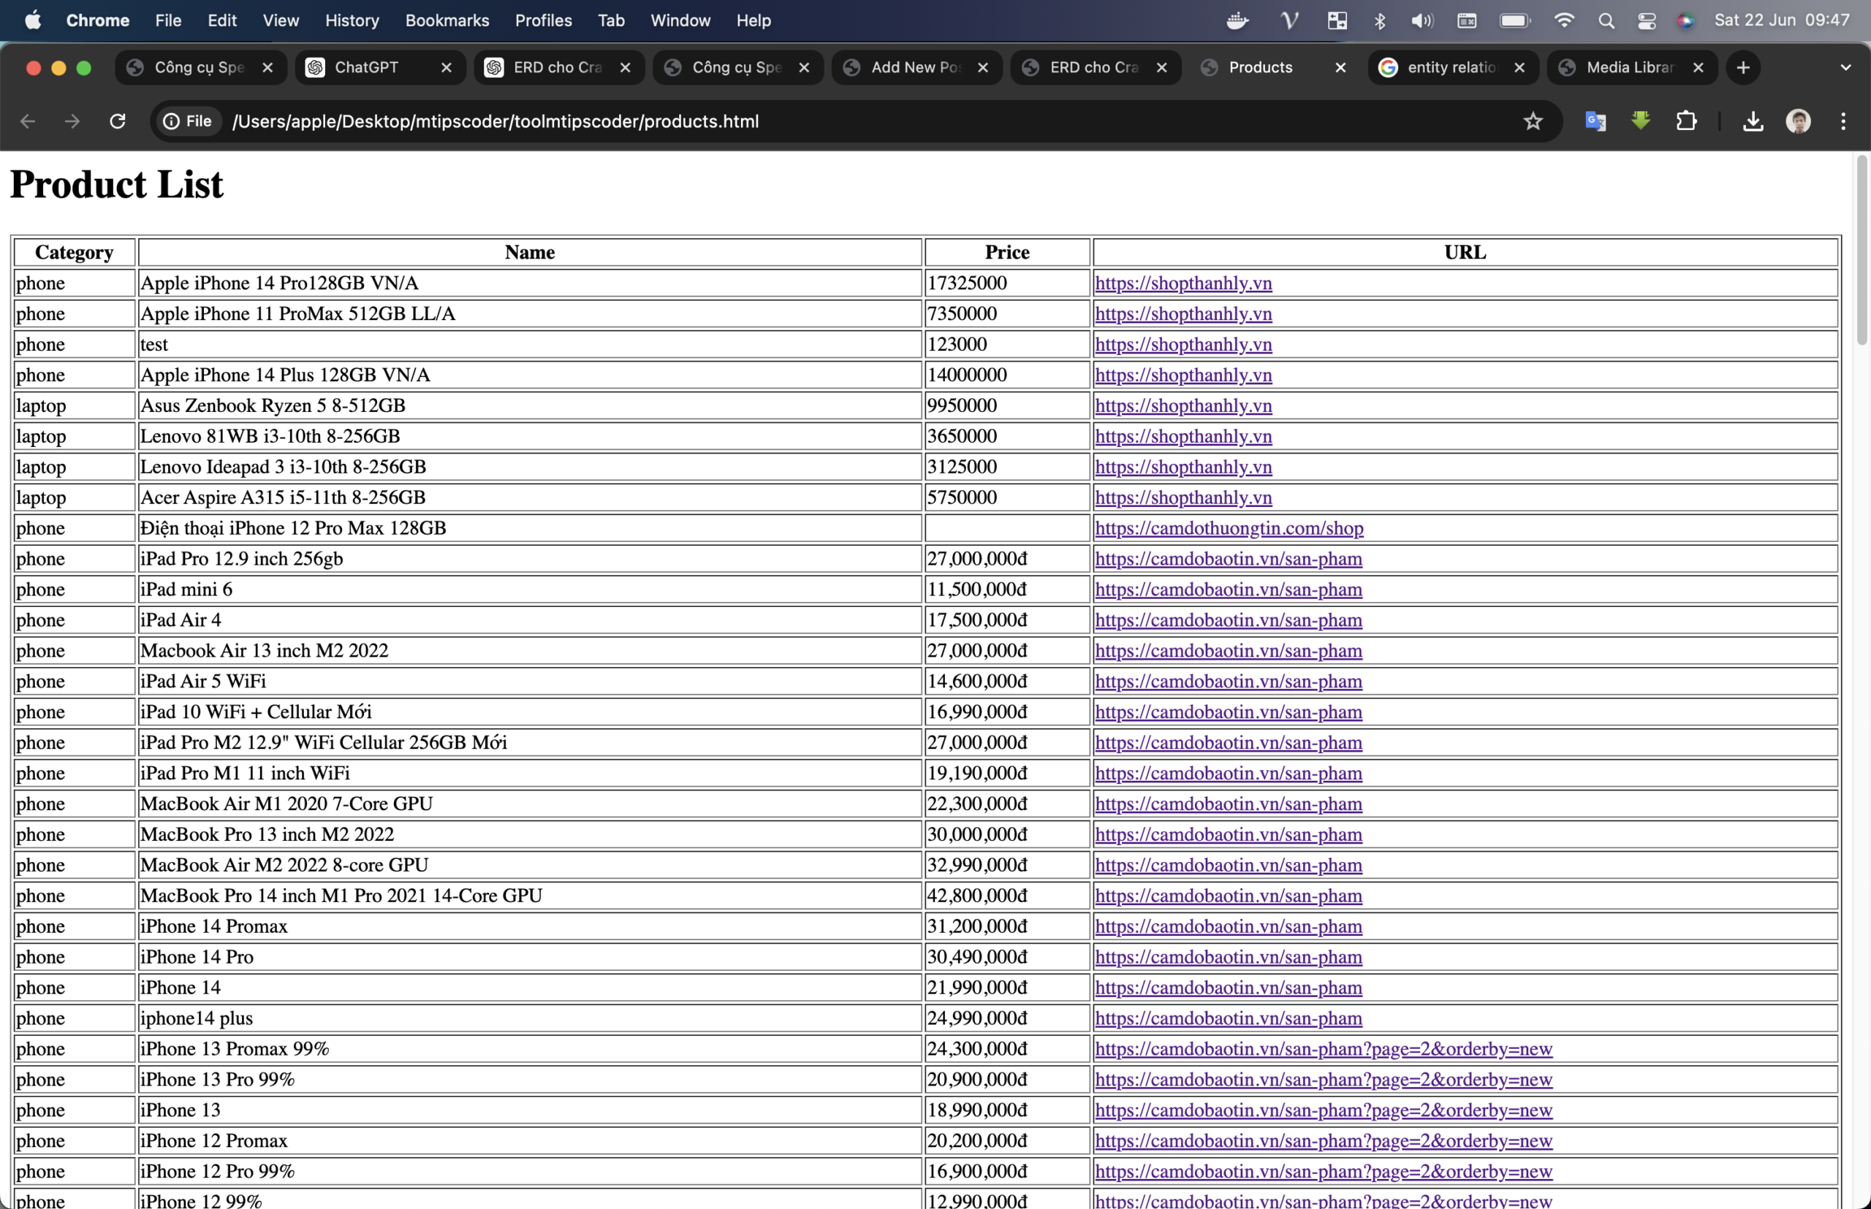Click price 17325000 cell

(1007, 283)
